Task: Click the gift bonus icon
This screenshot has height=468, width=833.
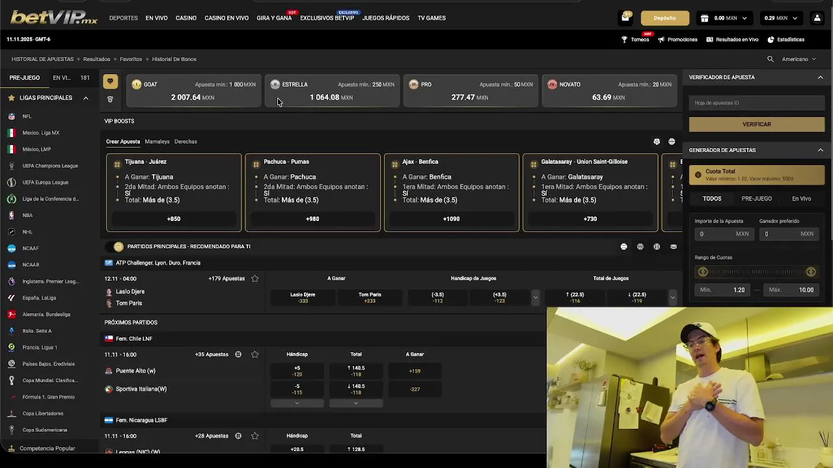Action: click(704, 18)
